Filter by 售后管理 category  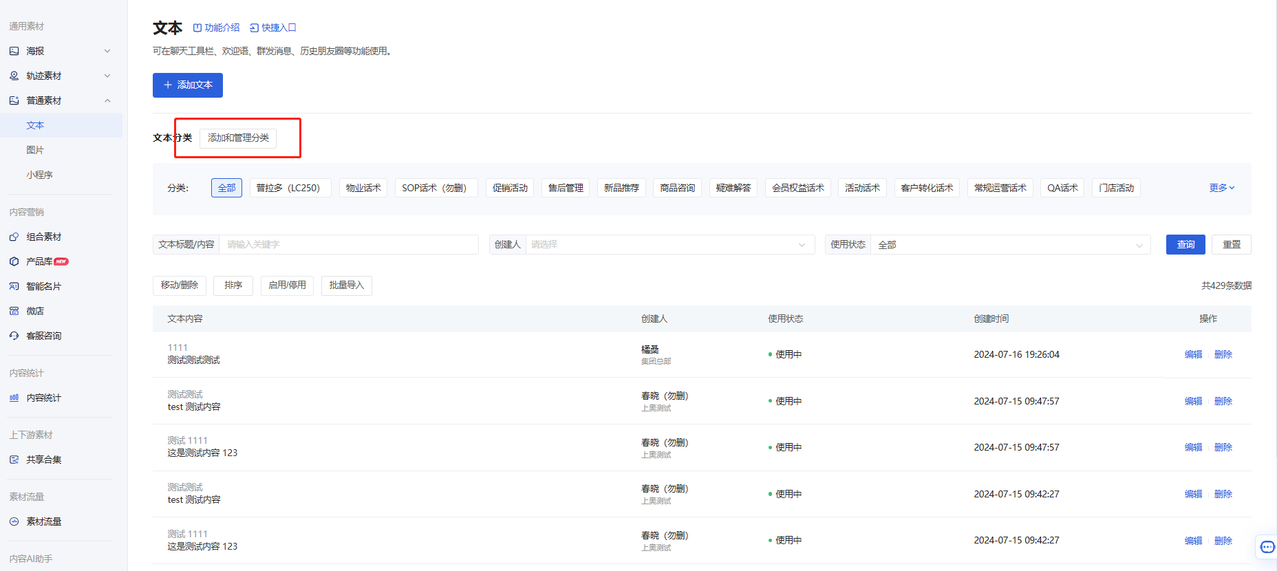pos(566,188)
